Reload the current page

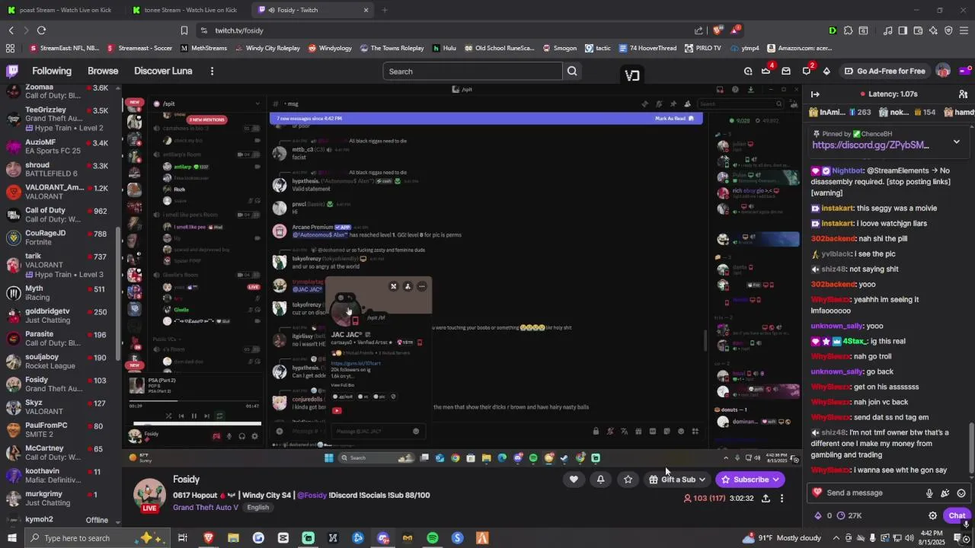tap(41, 30)
